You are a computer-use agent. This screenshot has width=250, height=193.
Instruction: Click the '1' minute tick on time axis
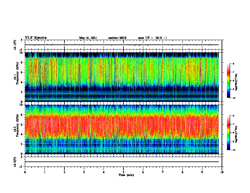pyautogui.click(x=45, y=172)
